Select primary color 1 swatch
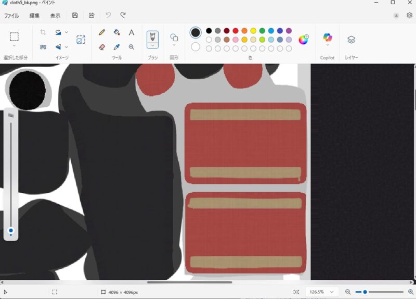 coord(196,33)
